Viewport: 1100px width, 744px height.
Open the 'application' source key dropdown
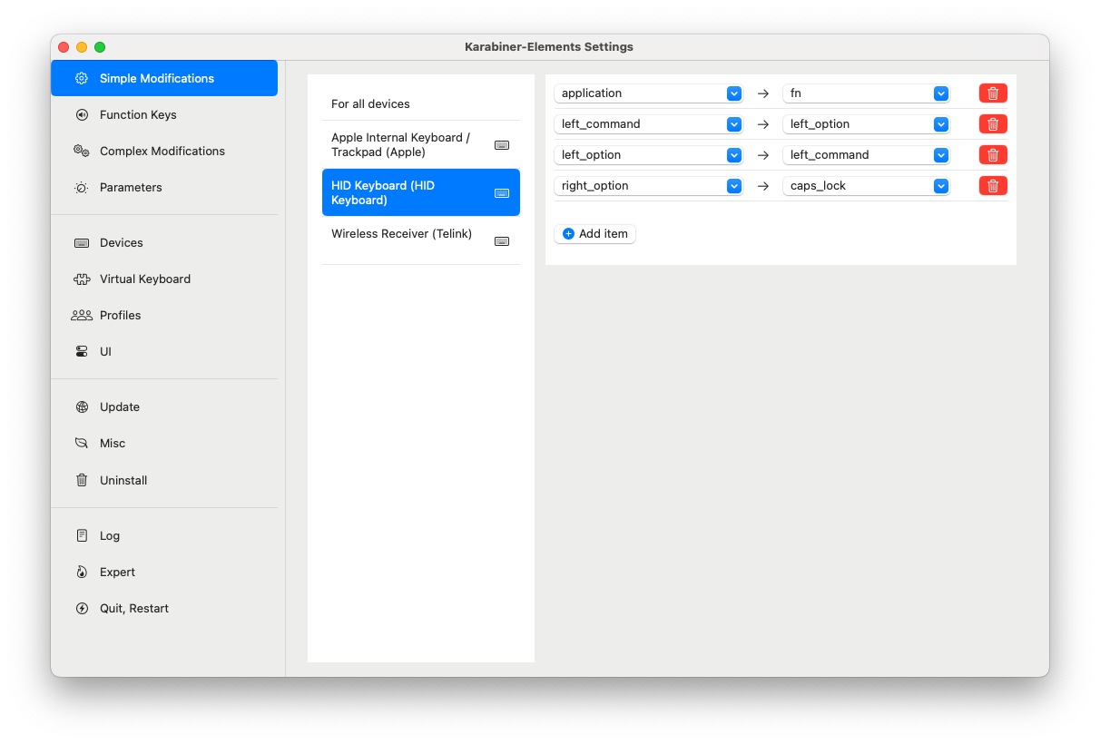648,93
